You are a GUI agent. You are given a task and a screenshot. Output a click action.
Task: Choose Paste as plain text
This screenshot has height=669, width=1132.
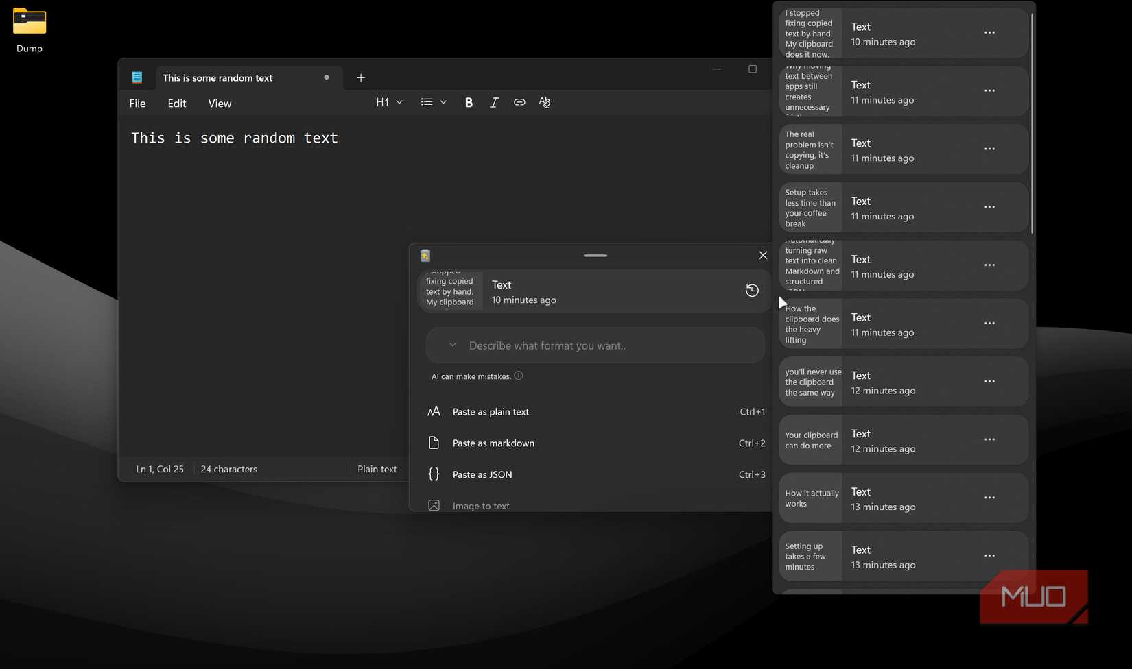[x=596, y=412]
